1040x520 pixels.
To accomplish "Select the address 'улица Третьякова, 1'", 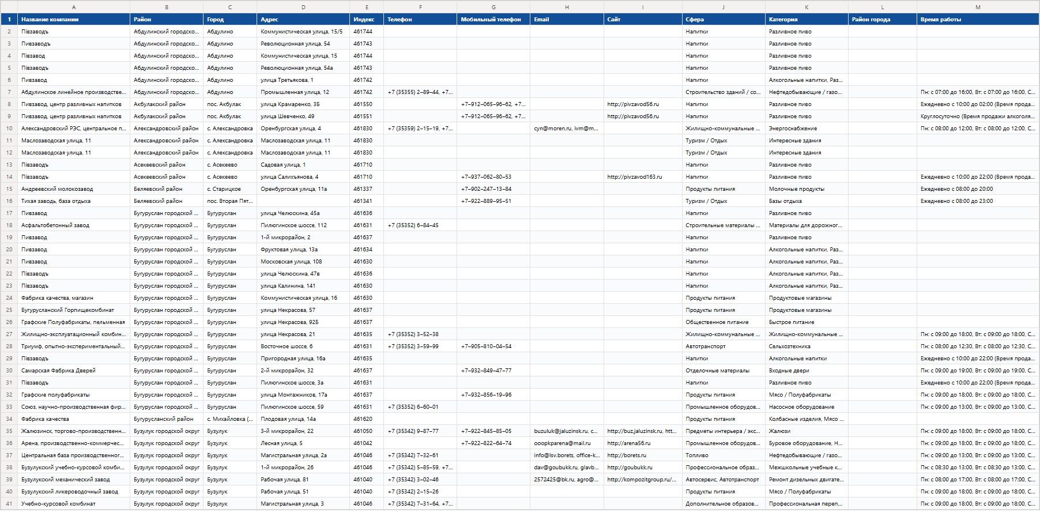I will (x=303, y=80).
